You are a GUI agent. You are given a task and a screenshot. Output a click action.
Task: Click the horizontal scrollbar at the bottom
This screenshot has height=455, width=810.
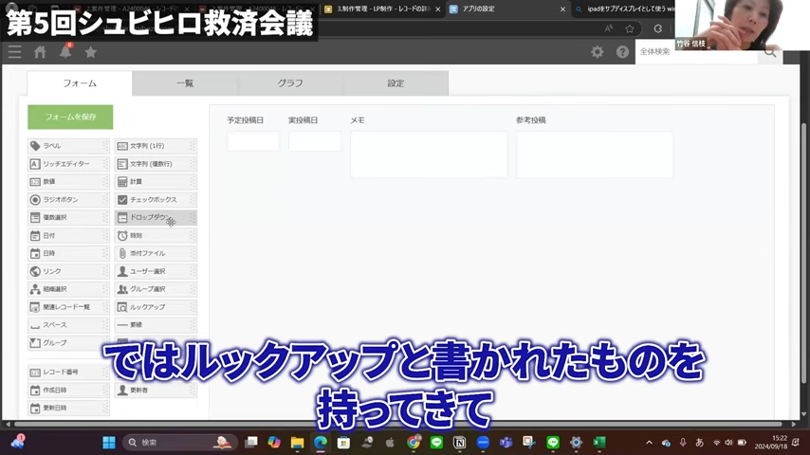[398, 424]
